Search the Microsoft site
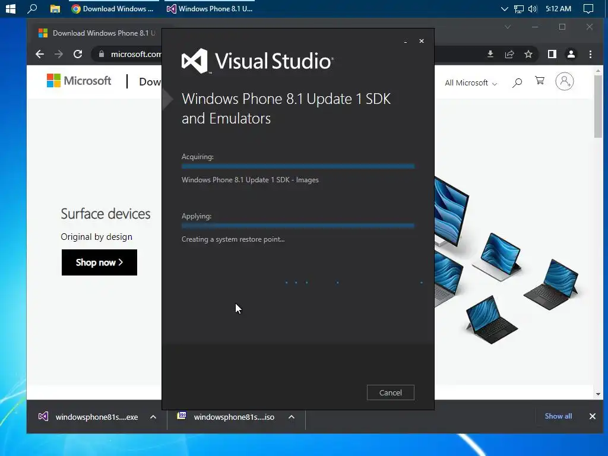The image size is (608, 456). pyautogui.click(x=517, y=82)
